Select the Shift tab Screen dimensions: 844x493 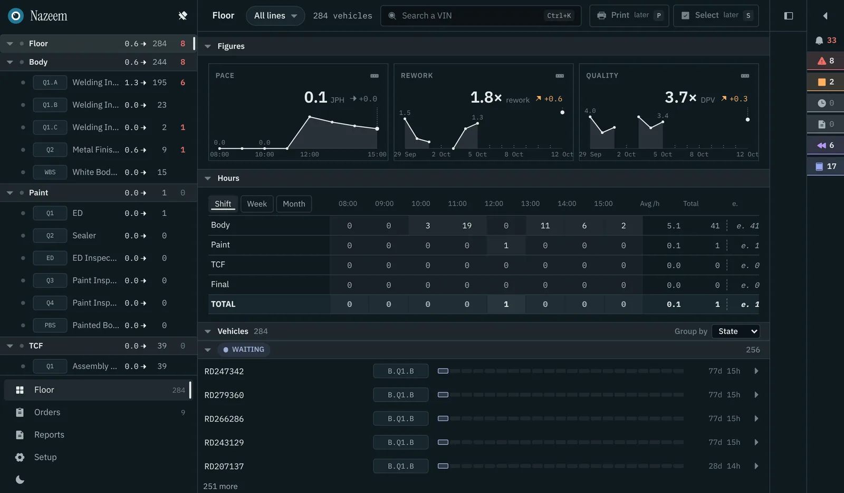click(x=223, y=204)
